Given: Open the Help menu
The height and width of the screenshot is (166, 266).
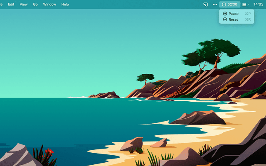Looking at the screenshot, I should [x=65, y=4].
